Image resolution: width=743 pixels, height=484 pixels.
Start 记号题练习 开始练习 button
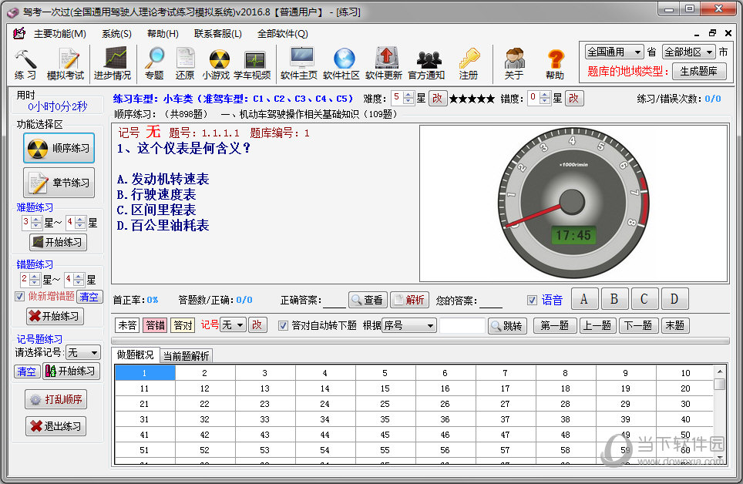(x=71, y=371)
